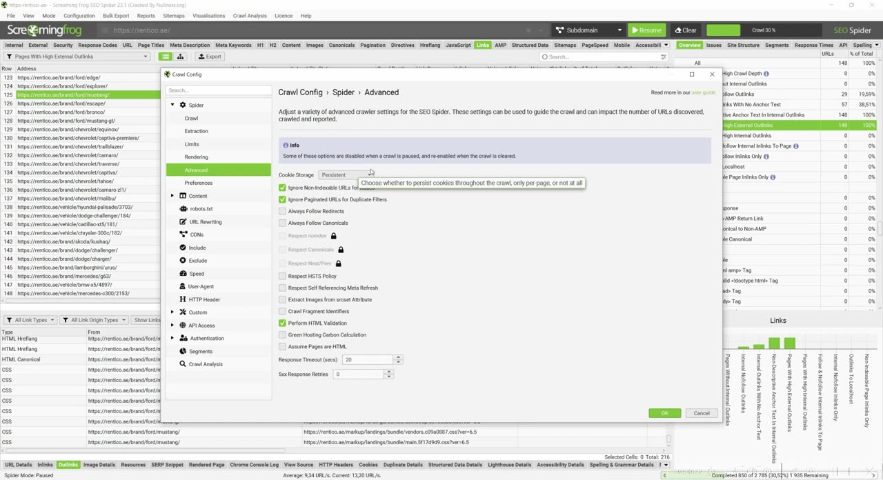Switch main window to list view icon
The image size is (883, 480).
pyautogui.click(x=166, y=57)
